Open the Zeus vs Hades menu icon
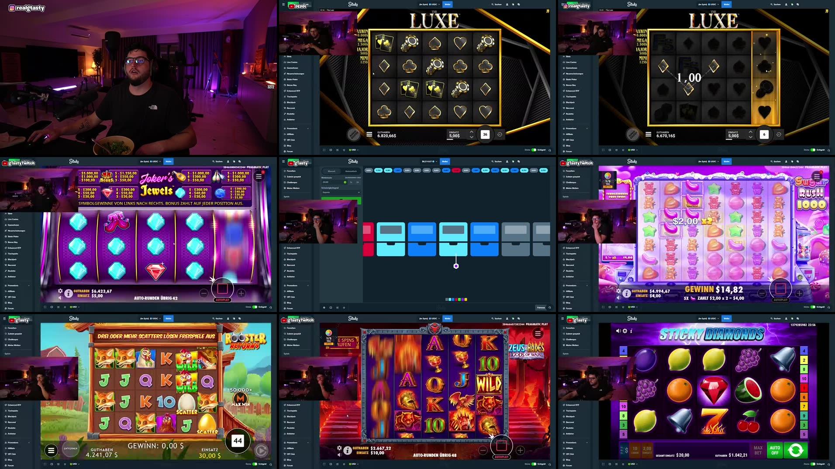The width and height of the screenshot is (835, 469). [x=538, y=333]
